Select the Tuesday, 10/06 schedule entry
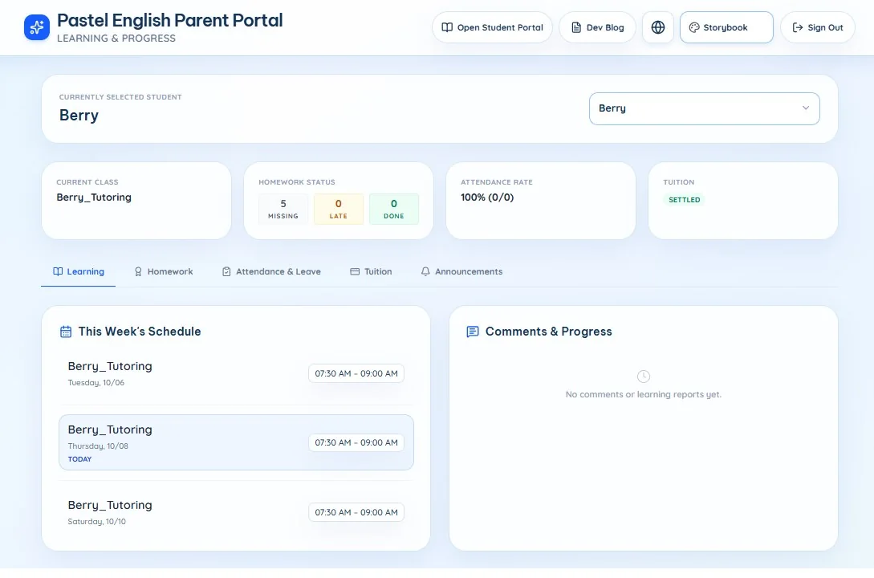The image size is (874, 578). [236, 373]
